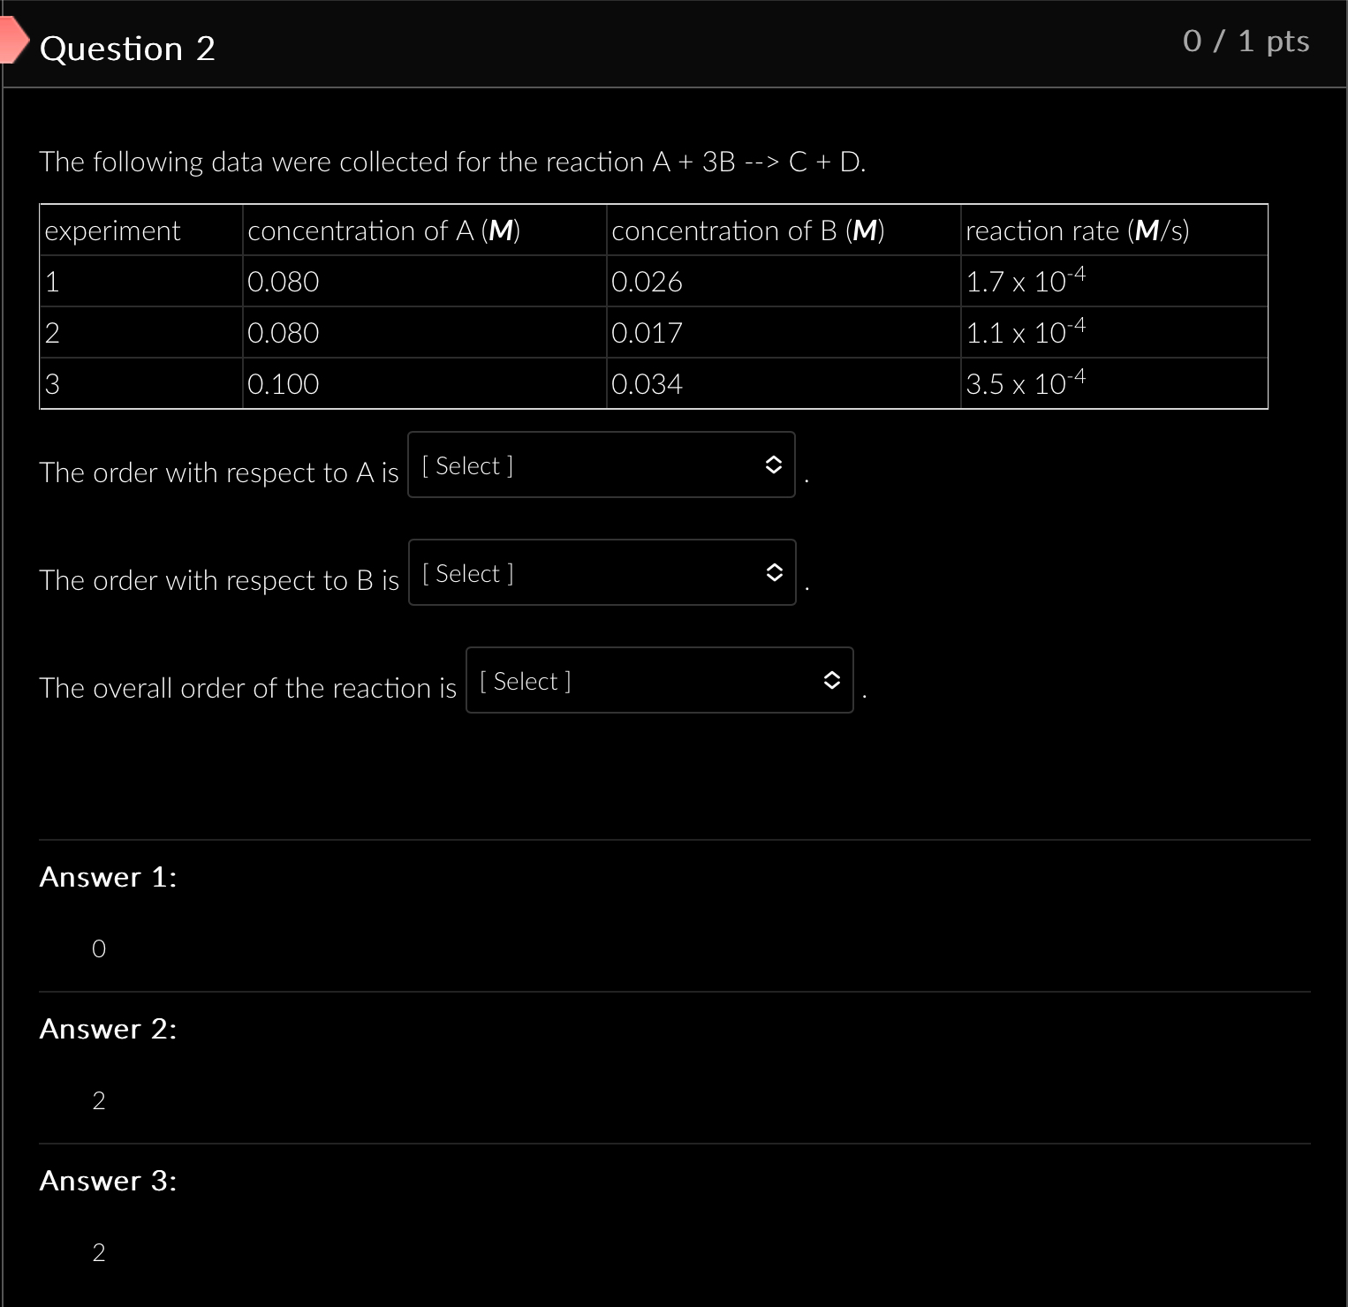Click the Answer 1 section label
The image size is (1348, 1307).
pyautogui.click(x=108, y=876)
